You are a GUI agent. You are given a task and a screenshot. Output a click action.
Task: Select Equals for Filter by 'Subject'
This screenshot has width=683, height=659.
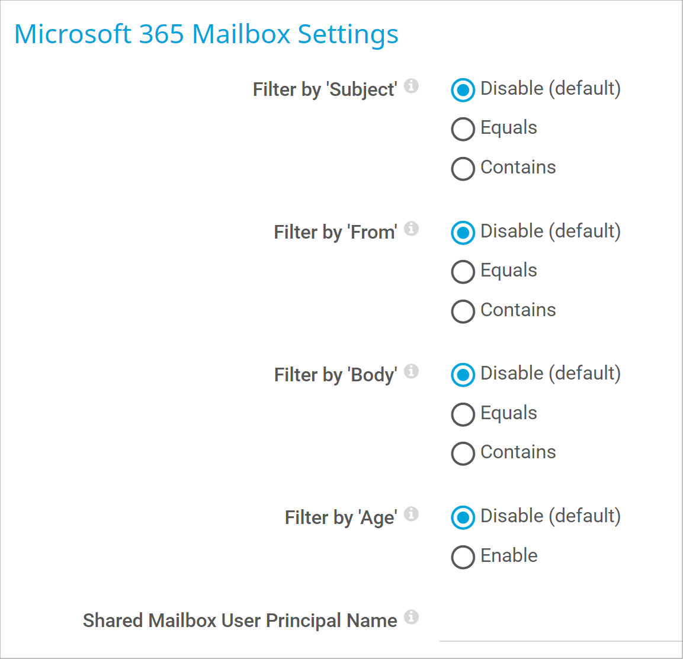tap(463, 129)
